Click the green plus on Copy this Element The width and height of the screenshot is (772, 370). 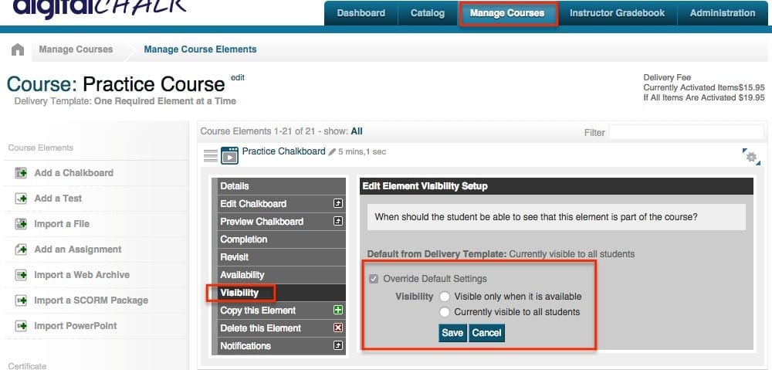(x=338, y=311)
